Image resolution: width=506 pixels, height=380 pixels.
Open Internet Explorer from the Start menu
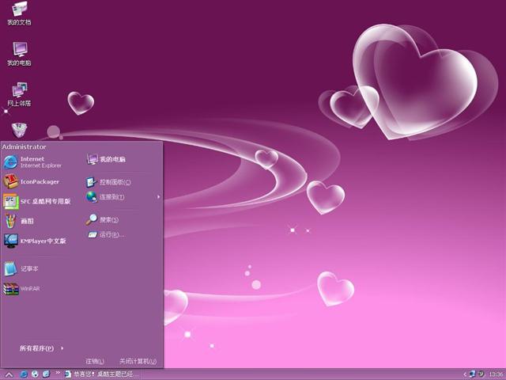point(32,162)
